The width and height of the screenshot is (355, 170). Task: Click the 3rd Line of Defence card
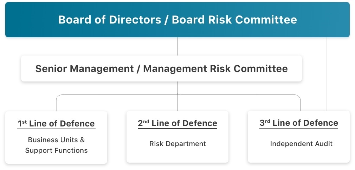tap(299, 137)
